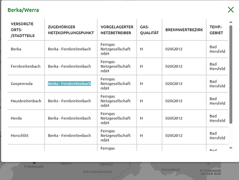
Task: Click the Brennwertbezirk column header
Action: click(x=184, y=30)
